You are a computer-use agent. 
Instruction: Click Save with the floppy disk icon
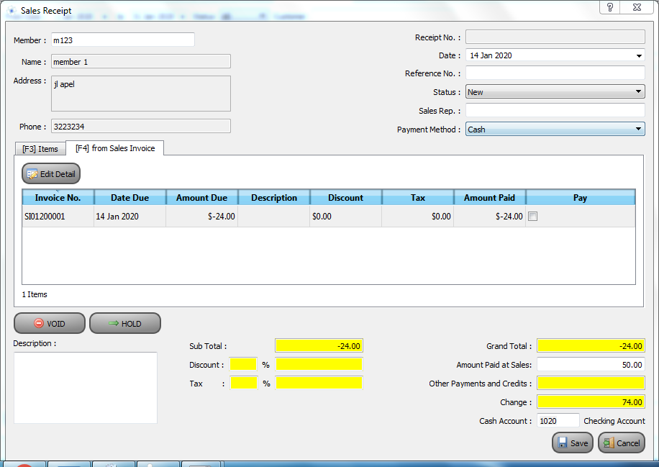[573, 443]
